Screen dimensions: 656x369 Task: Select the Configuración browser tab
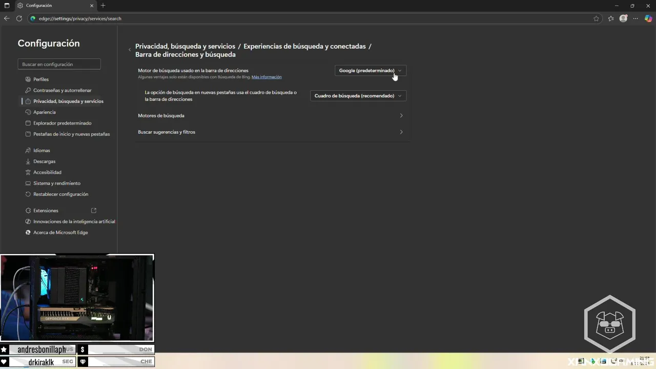coord(55,6)
